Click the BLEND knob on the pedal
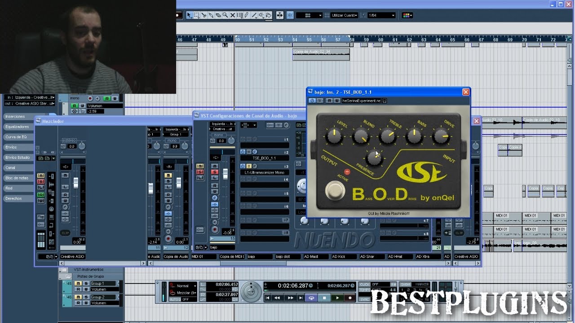The image size is (575, 323). [x=360, y=136]
